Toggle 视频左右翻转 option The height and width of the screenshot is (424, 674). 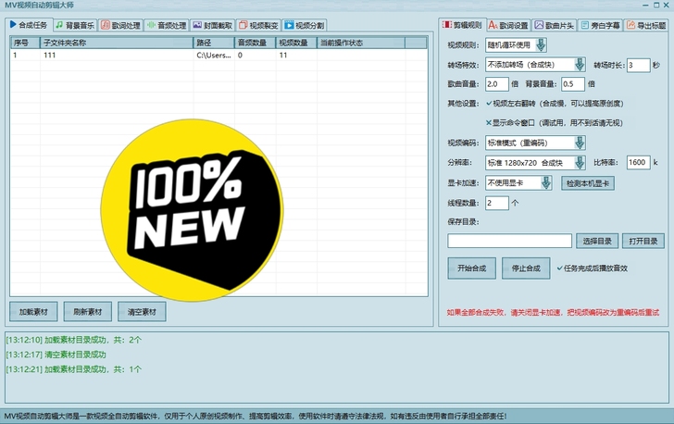pyautogui.click(x=489, y=104)
